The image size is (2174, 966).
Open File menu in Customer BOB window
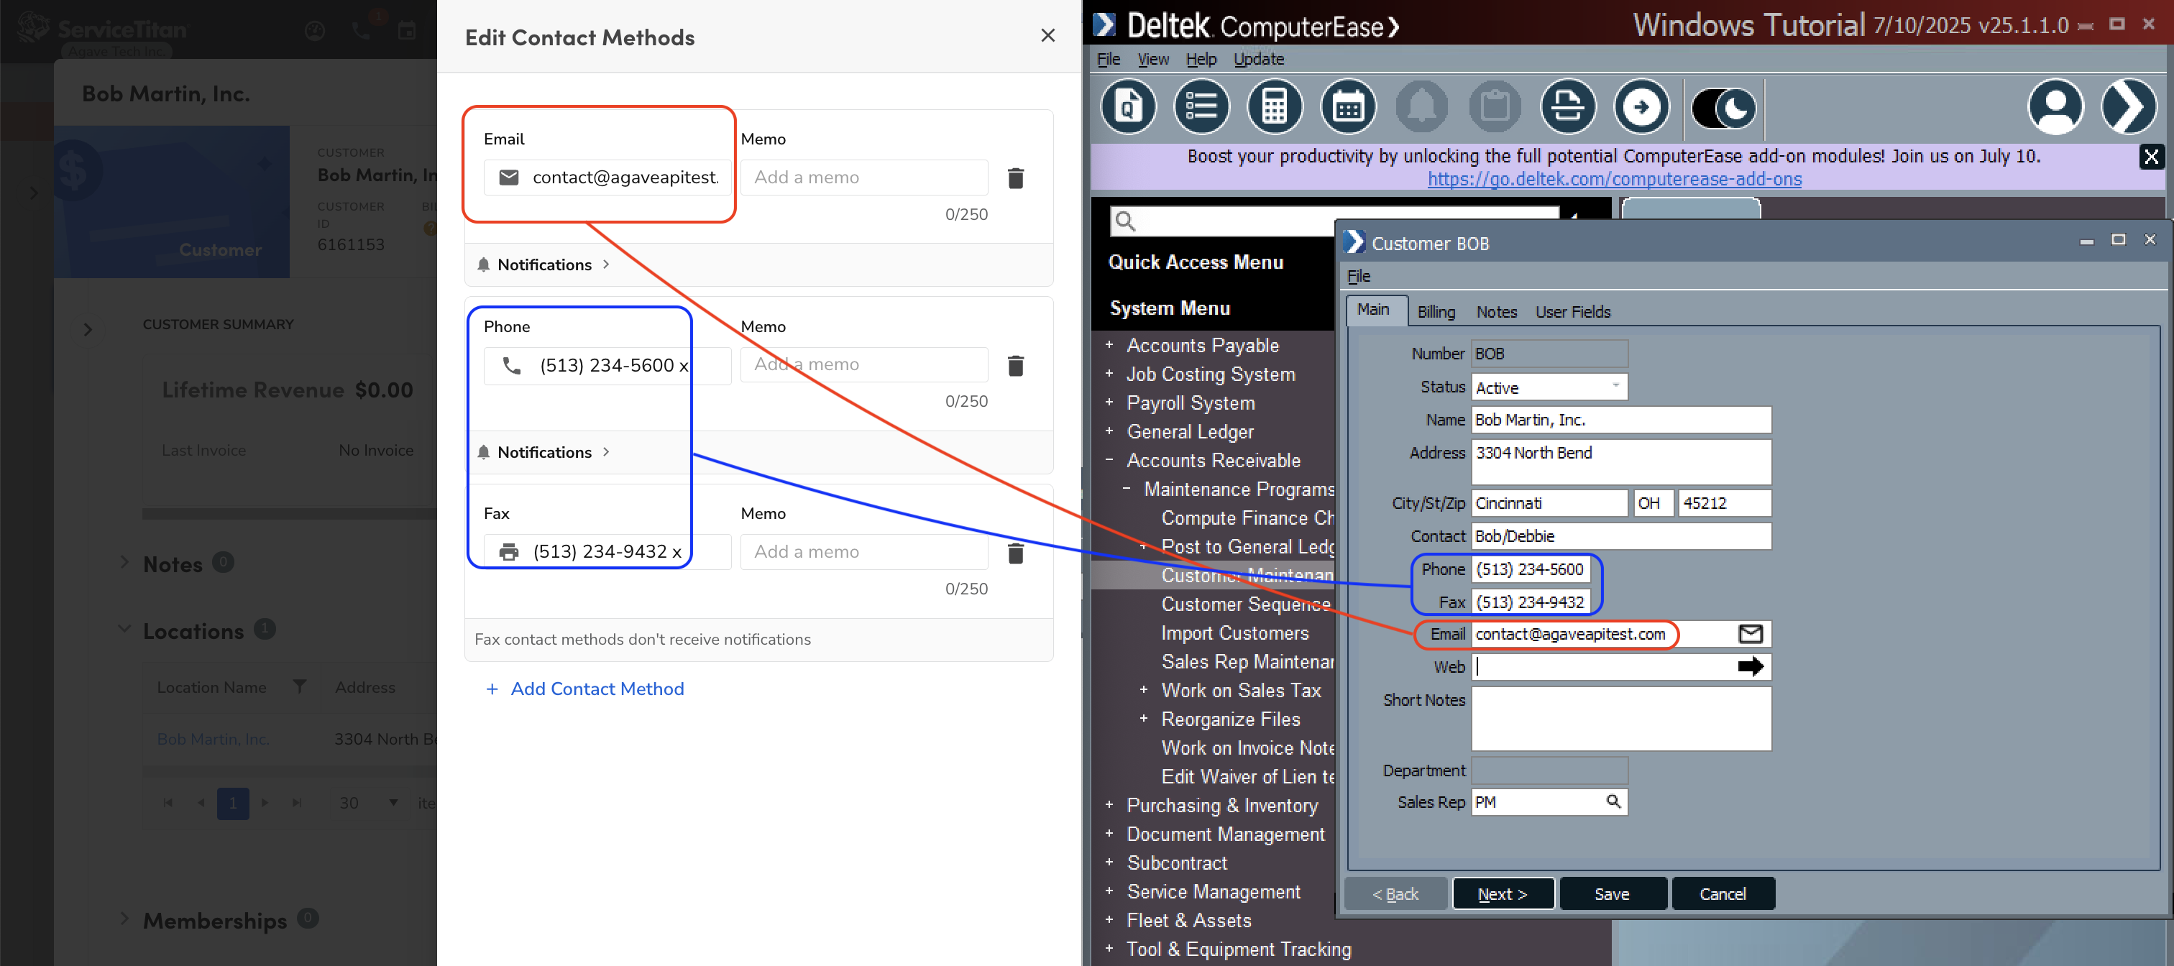tap(1359, 277)
